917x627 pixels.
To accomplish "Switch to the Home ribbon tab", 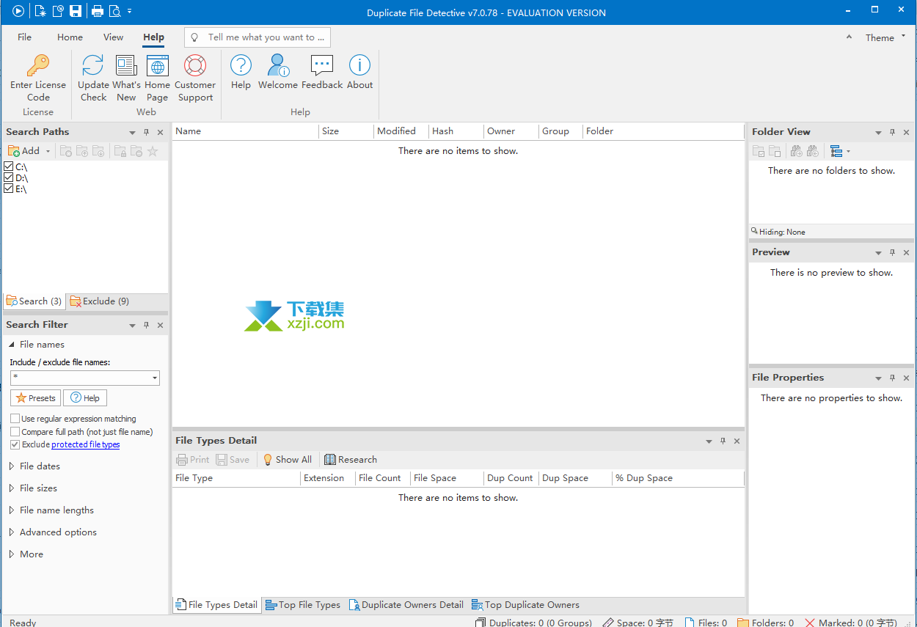I will coord(70,37).
